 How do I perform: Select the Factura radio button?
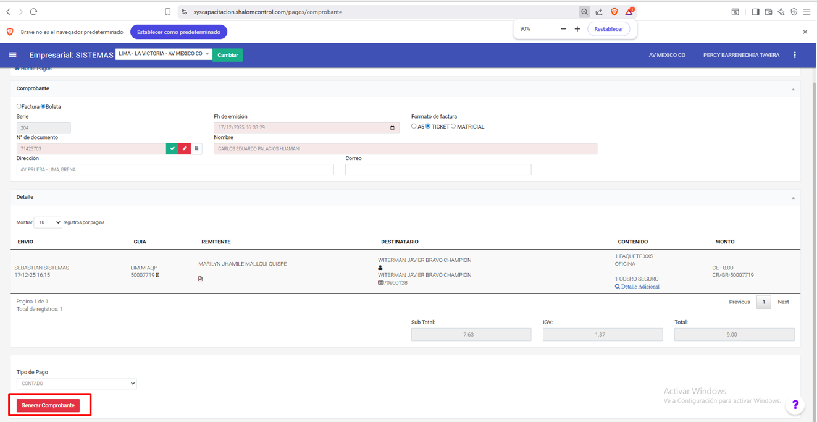point(19,106)
